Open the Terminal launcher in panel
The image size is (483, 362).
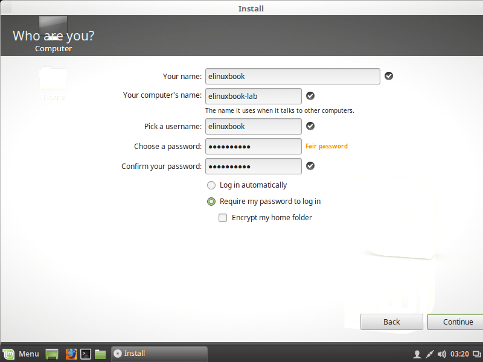tap(86, 354)
